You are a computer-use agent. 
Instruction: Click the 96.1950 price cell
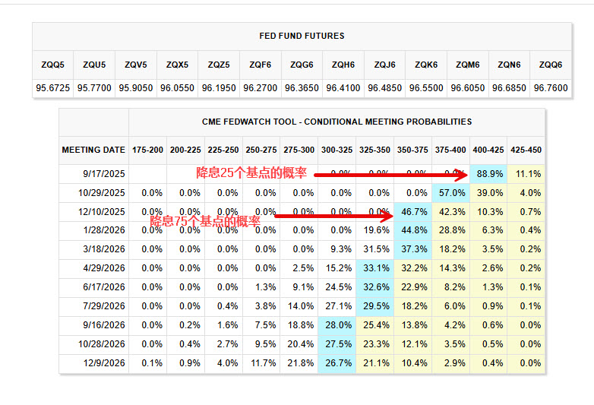(219, 88)
